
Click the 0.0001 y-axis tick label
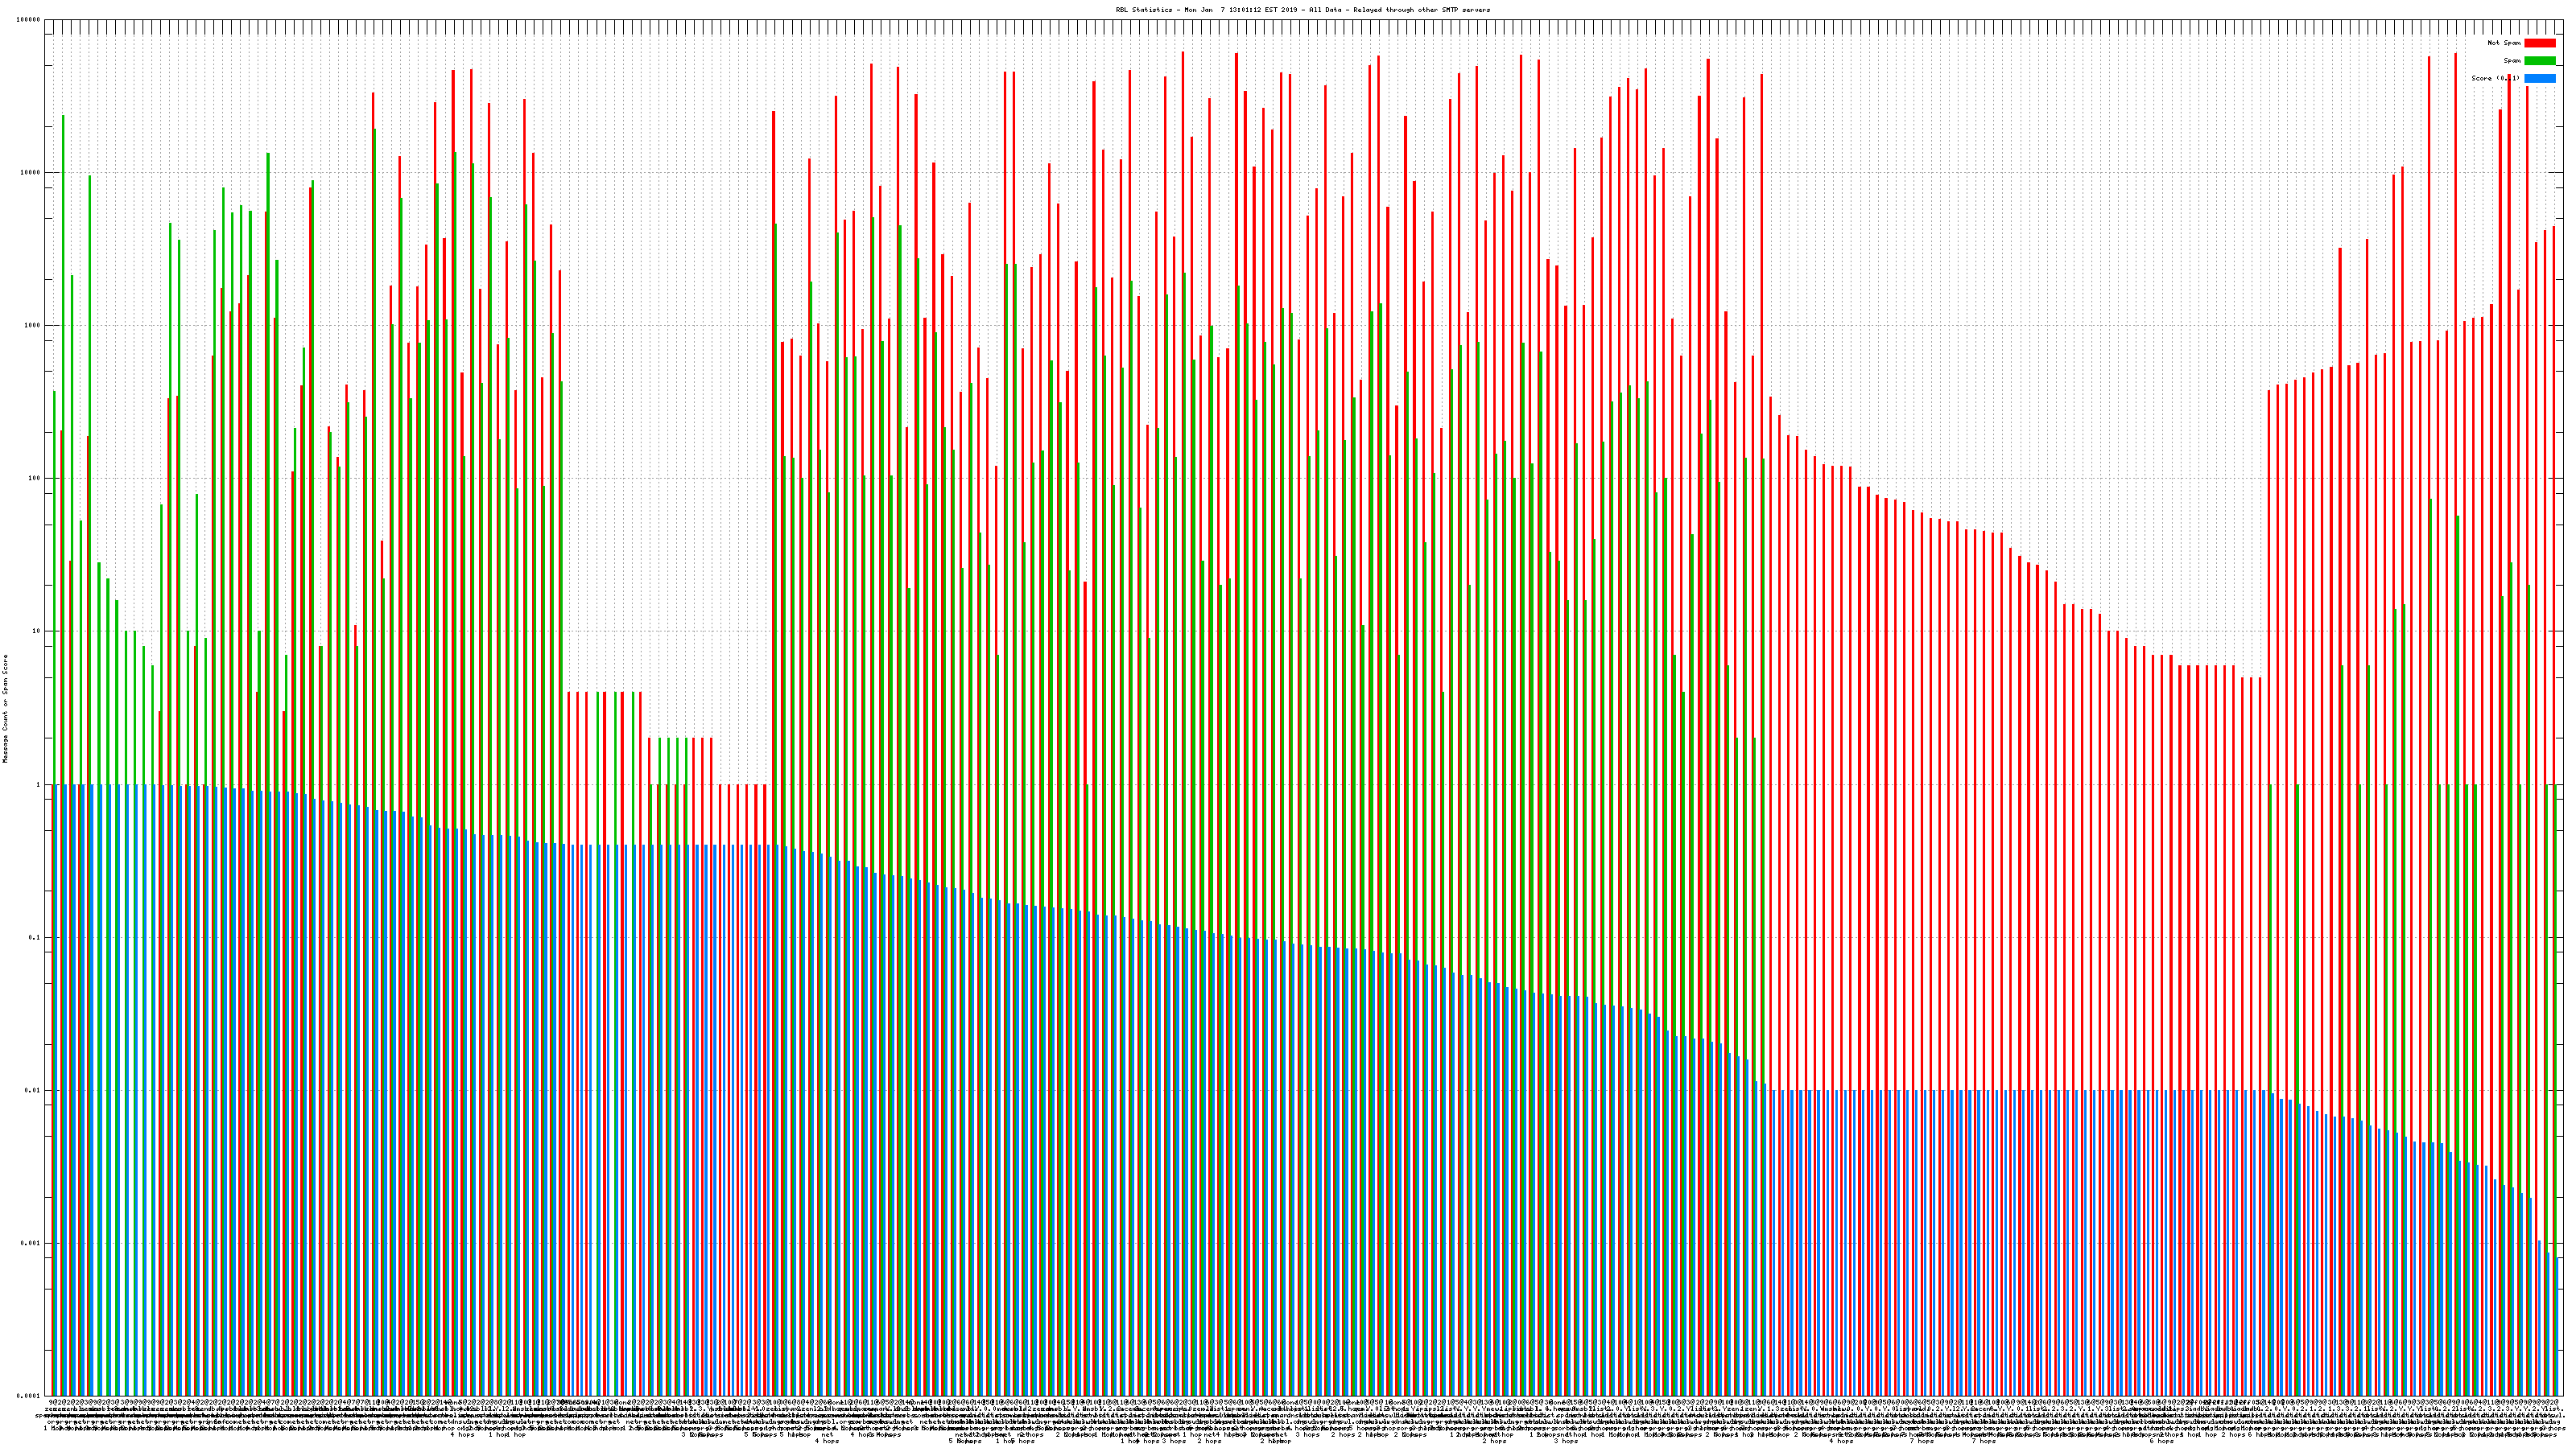pos(28,1396)
